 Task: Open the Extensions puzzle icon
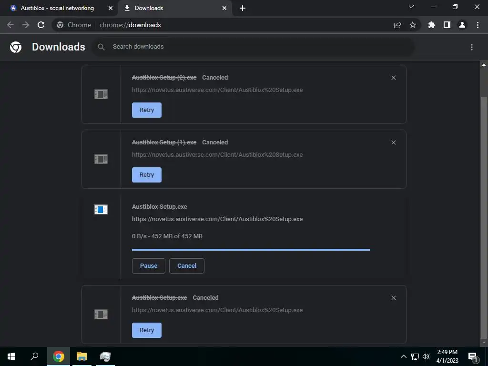tap(432, 25)
